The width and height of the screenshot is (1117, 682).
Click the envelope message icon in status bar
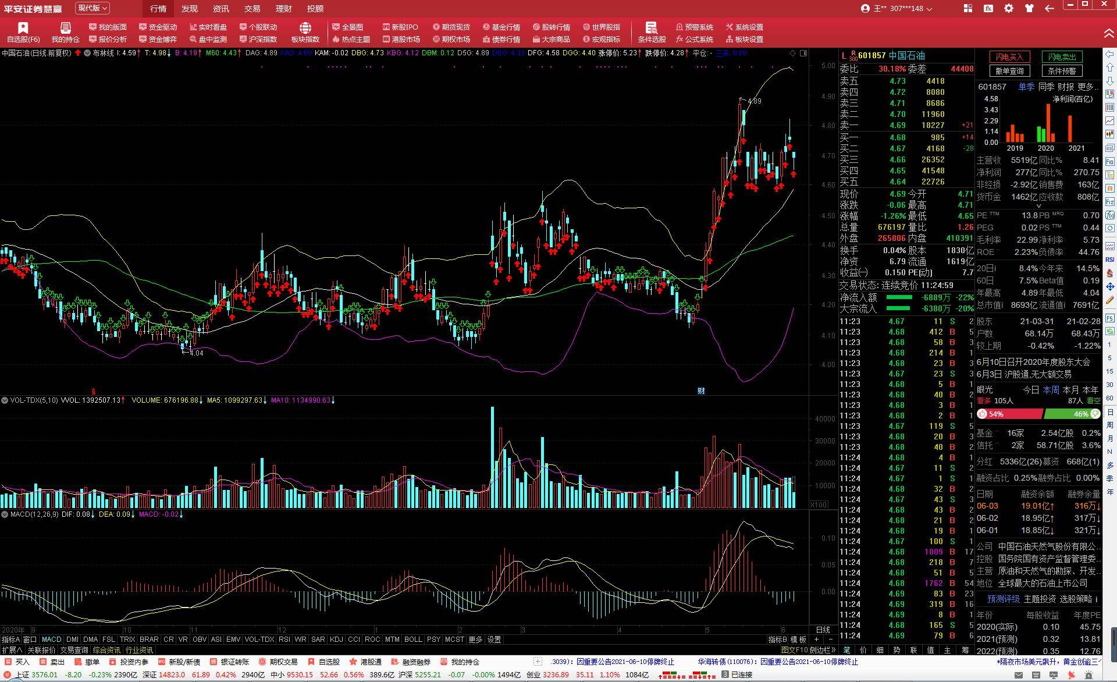point(1018,675)
